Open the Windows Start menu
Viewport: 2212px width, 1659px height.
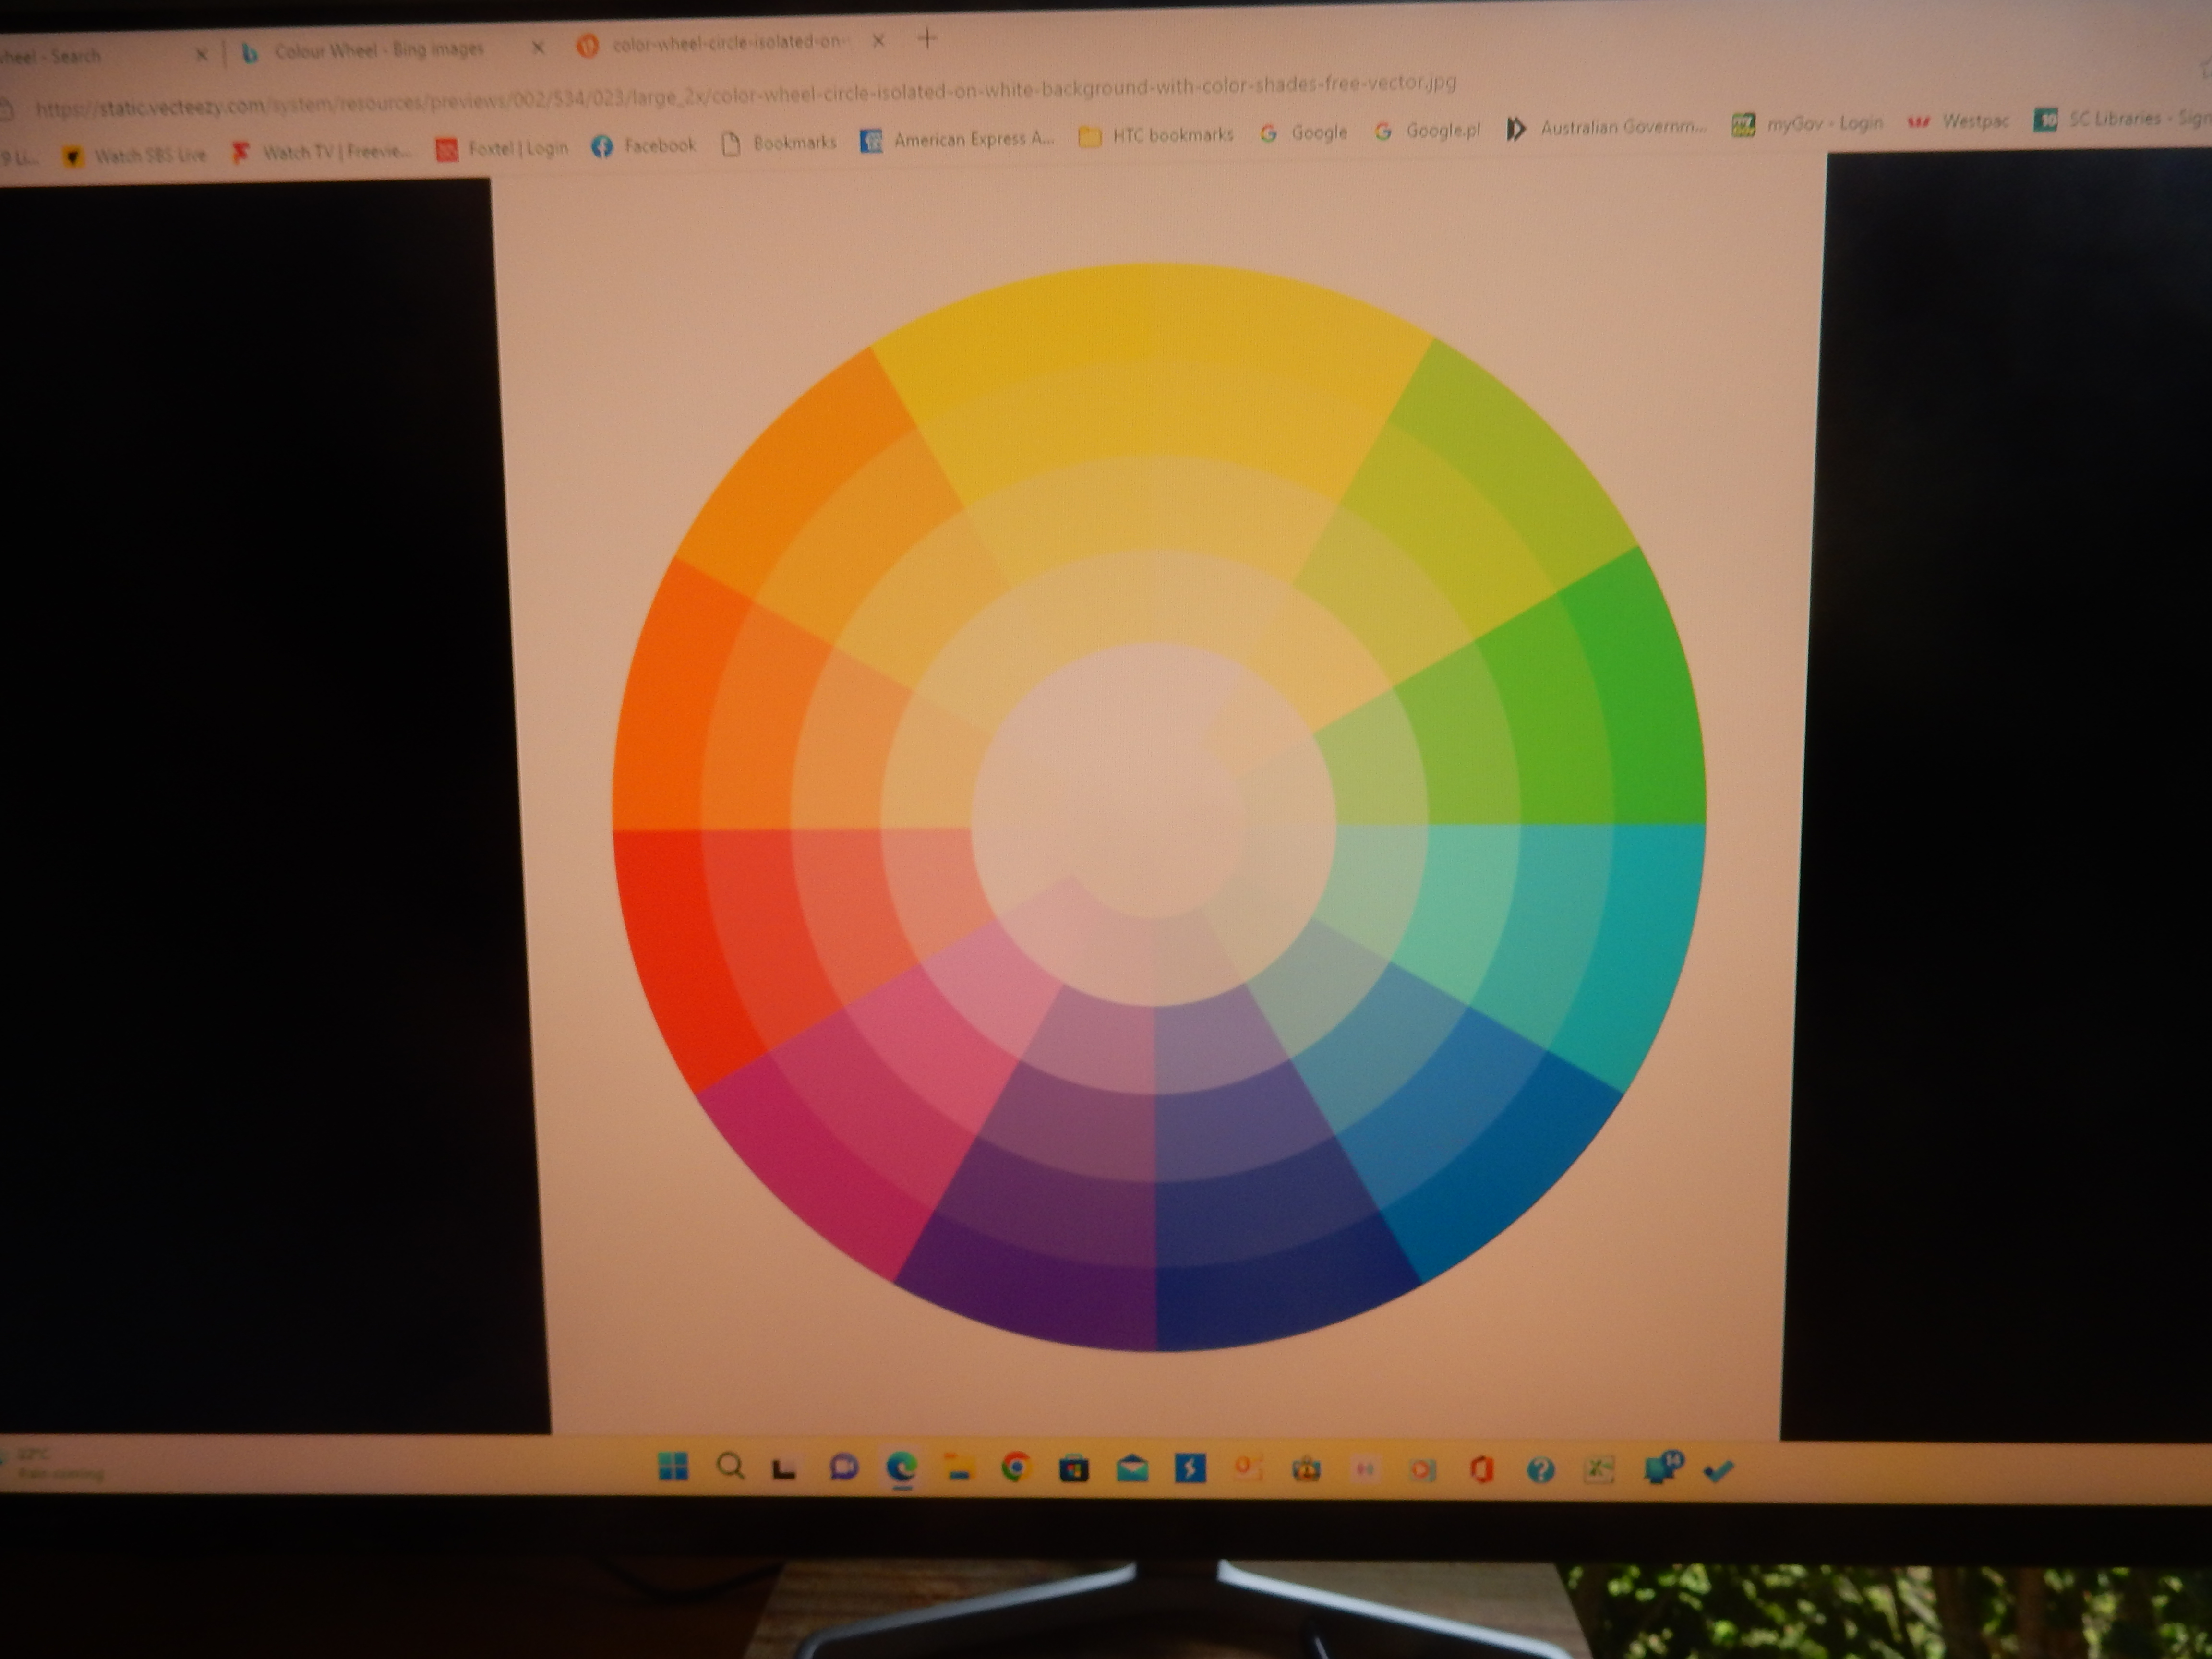tap(673, 1466)
